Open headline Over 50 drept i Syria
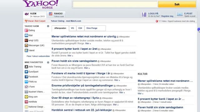The image size is (200, 112). (75, 98)
